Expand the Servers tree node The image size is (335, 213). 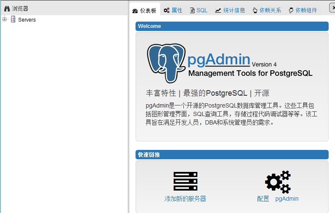pos(5,19)
